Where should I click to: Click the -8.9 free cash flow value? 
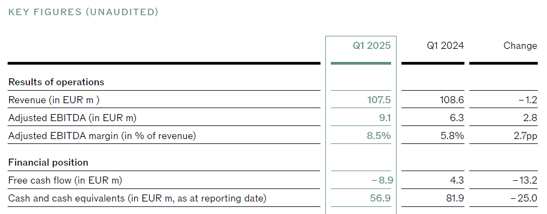tap(382, 180)
